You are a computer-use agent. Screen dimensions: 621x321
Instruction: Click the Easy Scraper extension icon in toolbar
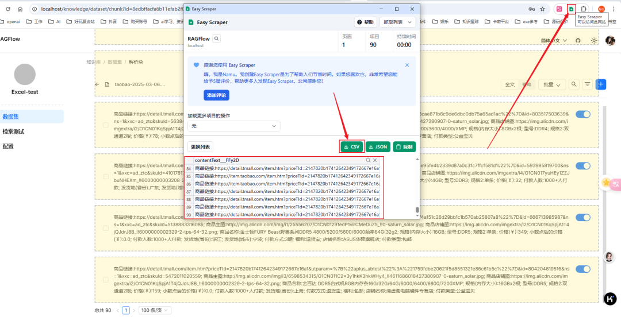[571, 9]
